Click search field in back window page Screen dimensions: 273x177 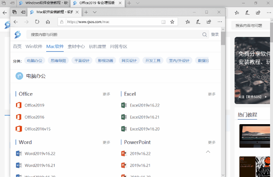click(250, 26)
